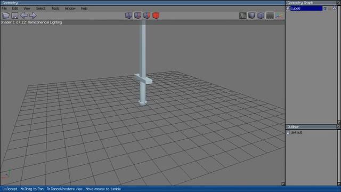Toggle the lock icon for cube6
This screenshot has height=192, width=341.
point(325,9)
